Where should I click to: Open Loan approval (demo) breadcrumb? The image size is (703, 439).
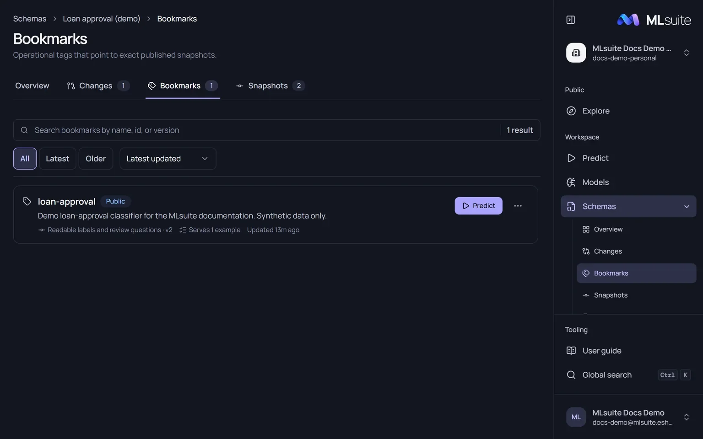[x=102, y=19]
